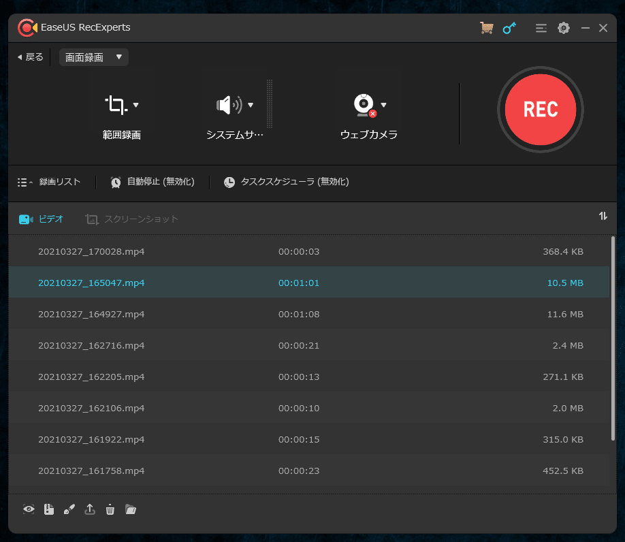Viewport: 625px width, 542px height.
Task: Open the 画面録画 mode dropdown
Action: (94, 57)
